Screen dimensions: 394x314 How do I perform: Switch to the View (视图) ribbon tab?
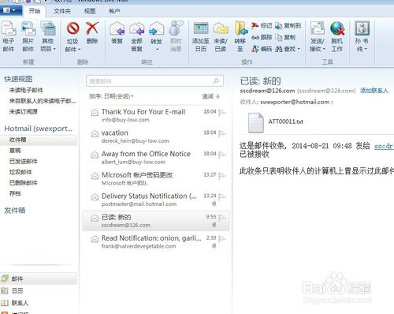tap(90, 11)
